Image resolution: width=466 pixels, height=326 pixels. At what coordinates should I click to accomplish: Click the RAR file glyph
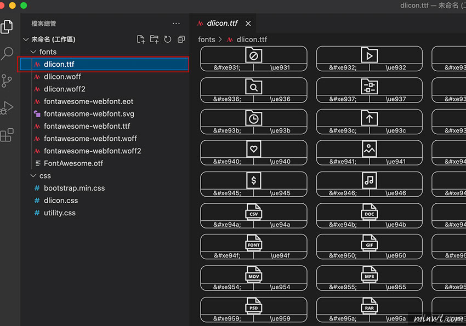tap(370, 306)
